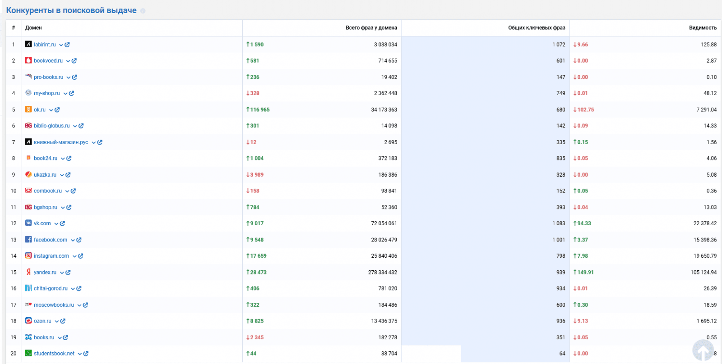The image size is (722, 364).
Task: Click the 105 124.94 visibility value
Action: 703,273
